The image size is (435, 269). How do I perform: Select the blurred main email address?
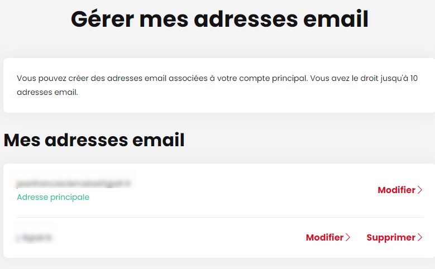74,183
